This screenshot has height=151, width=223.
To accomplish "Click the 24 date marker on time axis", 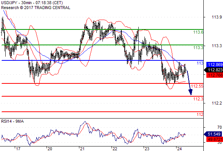I will click(x=179, y=149).
